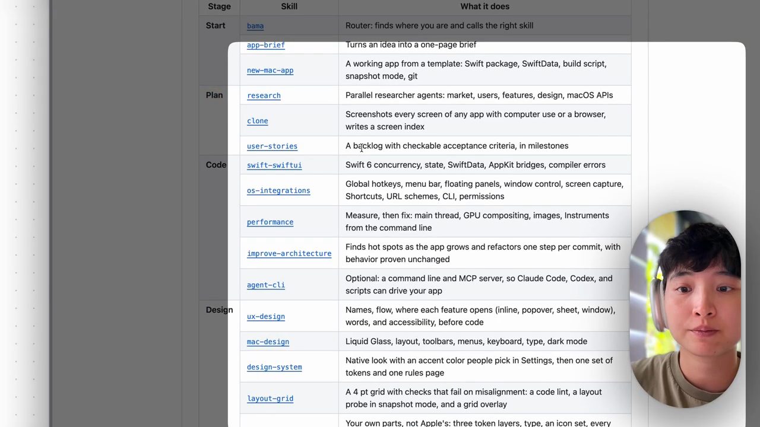Click 'A working app from a template' text
The height and width of the screenshot is (427, 760).
[x=476, y=69]
